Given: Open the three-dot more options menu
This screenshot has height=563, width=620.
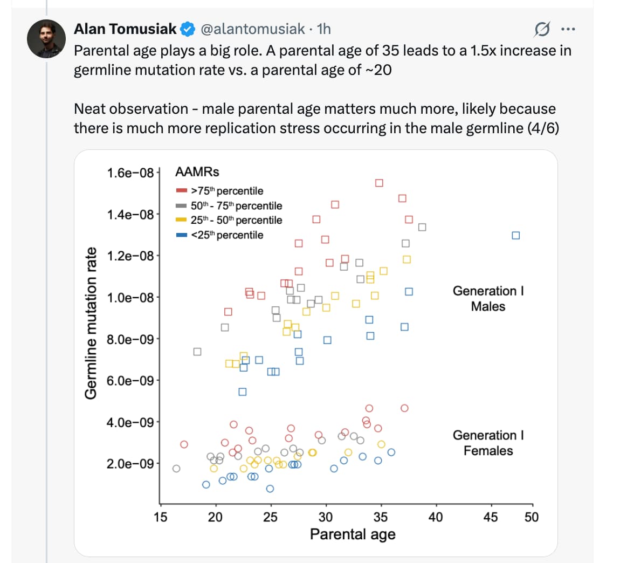Looking at the screenshot, I should (568, 29).
